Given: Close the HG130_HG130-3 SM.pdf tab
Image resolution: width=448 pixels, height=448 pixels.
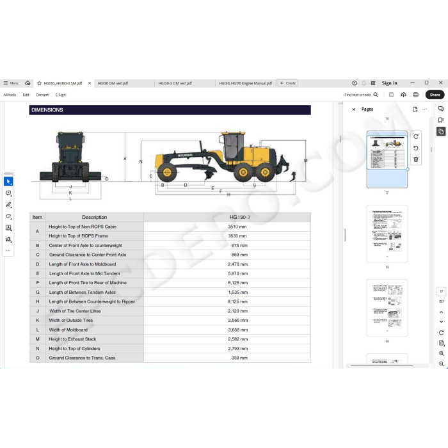Looking at the screenshot, I should (x=90, y=83).
